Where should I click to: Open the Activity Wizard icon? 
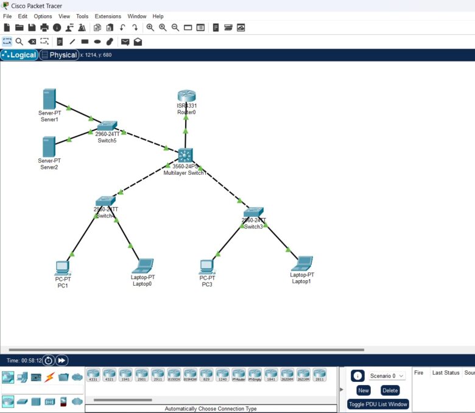point(69,27)
